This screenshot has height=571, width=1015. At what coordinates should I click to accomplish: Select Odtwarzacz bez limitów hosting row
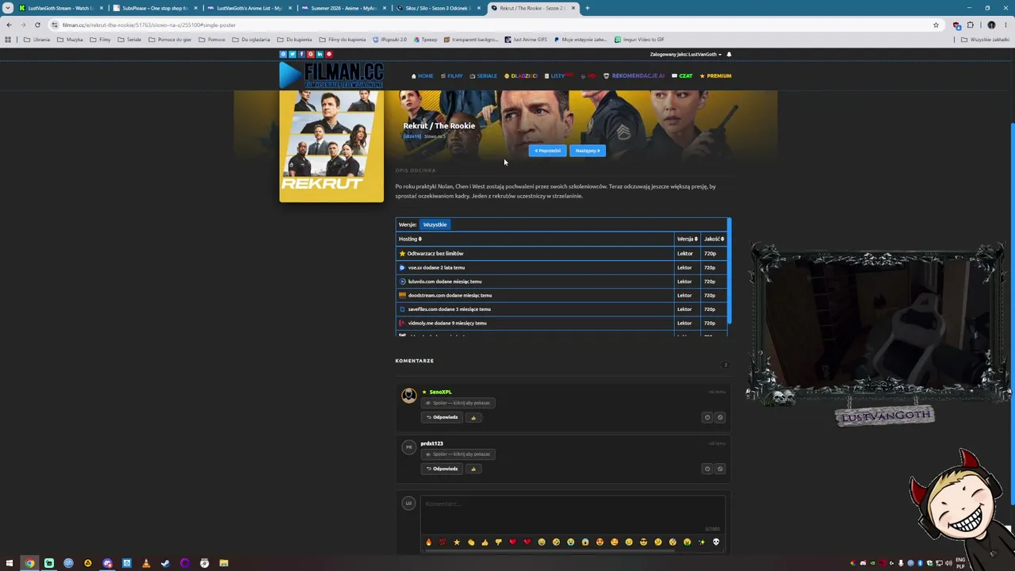pos(561,254)
